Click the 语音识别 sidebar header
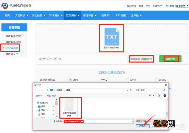The image size is (189, 133). [x=14, y=27]
